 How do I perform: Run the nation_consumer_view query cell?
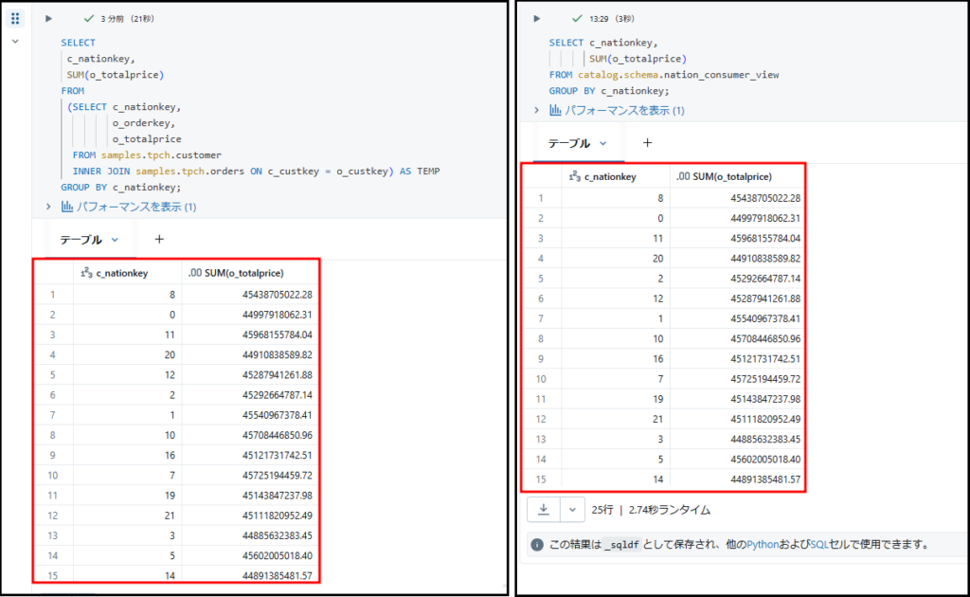536,18
